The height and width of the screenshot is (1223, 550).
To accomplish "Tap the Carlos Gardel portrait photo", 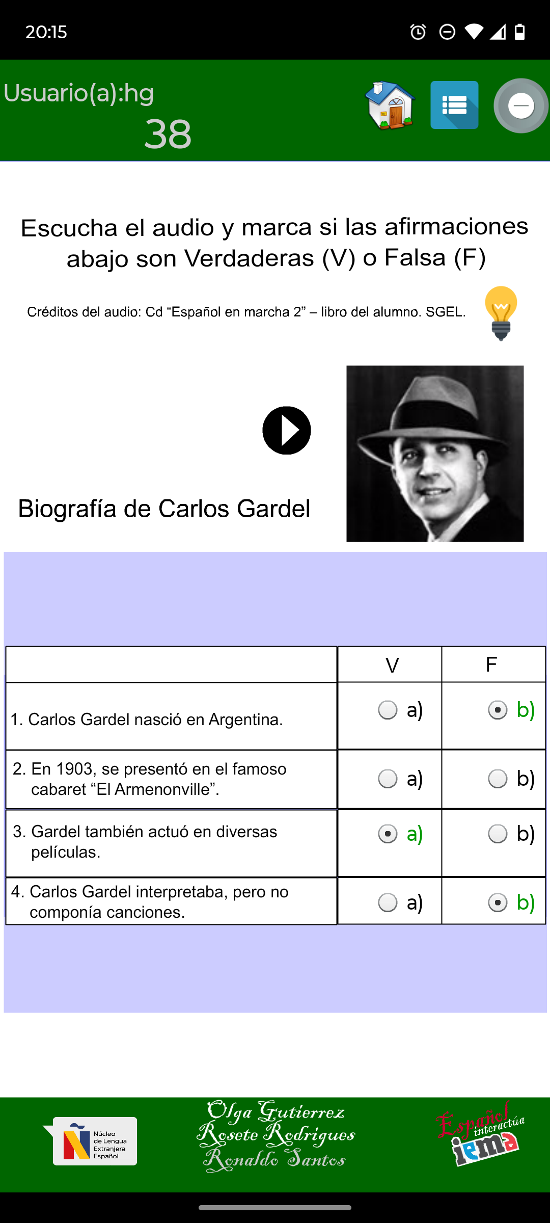I will pyautogui.click(x=435, y=454).
